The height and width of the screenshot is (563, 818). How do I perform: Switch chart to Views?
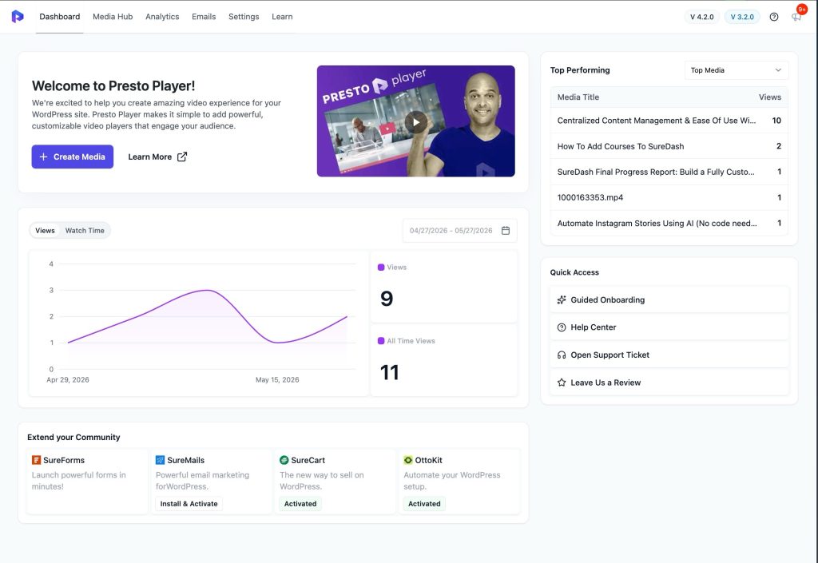(x=45, y=231)
